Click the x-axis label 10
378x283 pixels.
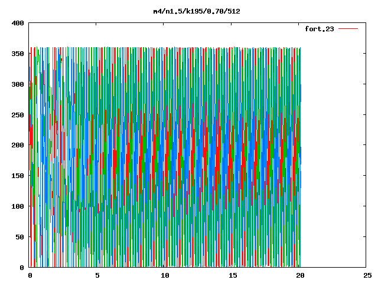pos(165,275)
